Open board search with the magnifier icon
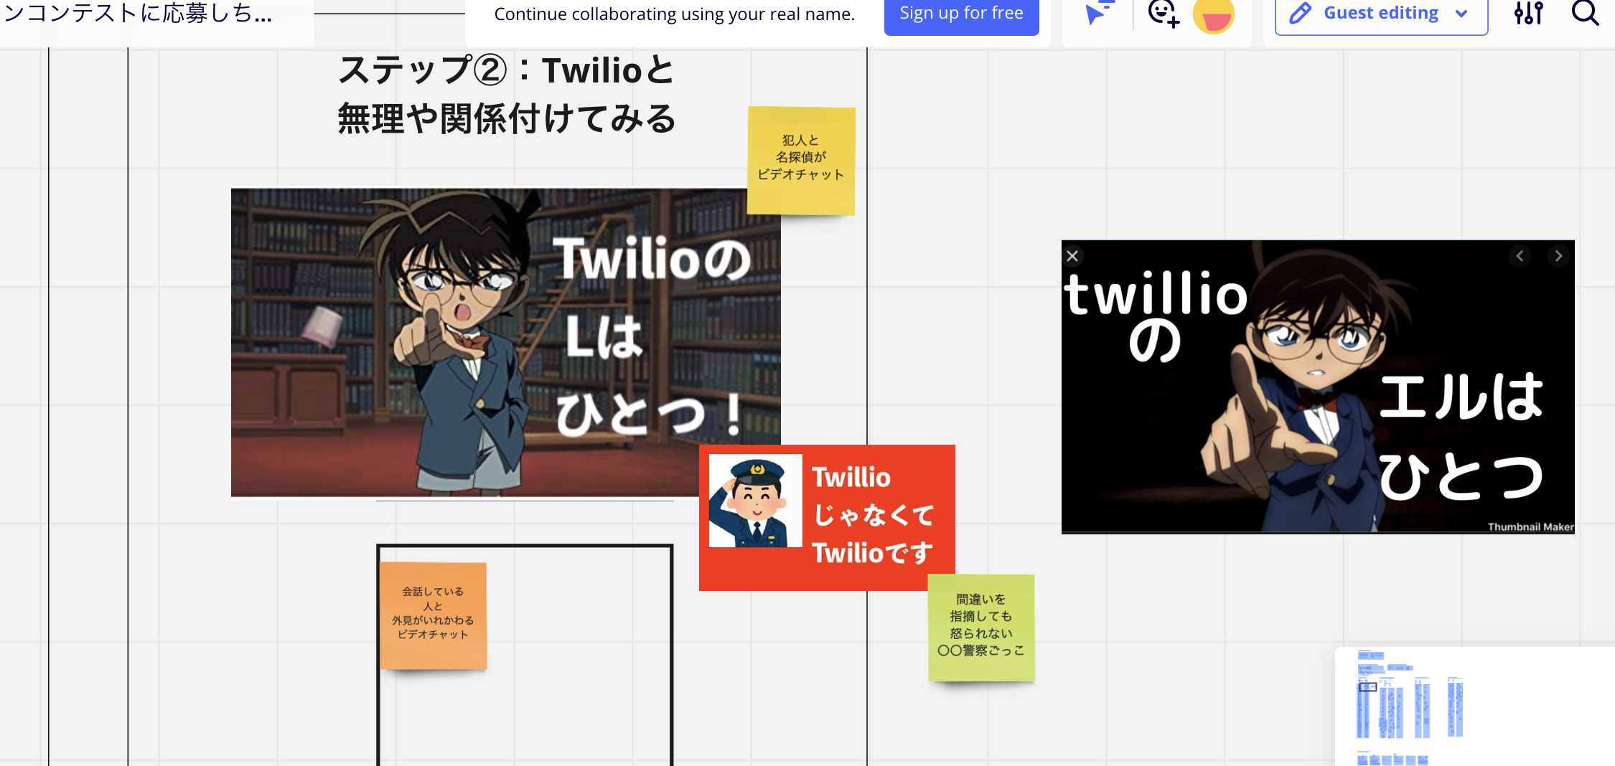The width and height of the screenshot is (1615, 766). (1584, 14)
